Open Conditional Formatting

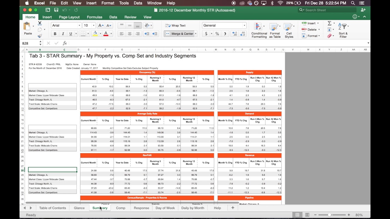pyautogui.click(x=259, y=30)
